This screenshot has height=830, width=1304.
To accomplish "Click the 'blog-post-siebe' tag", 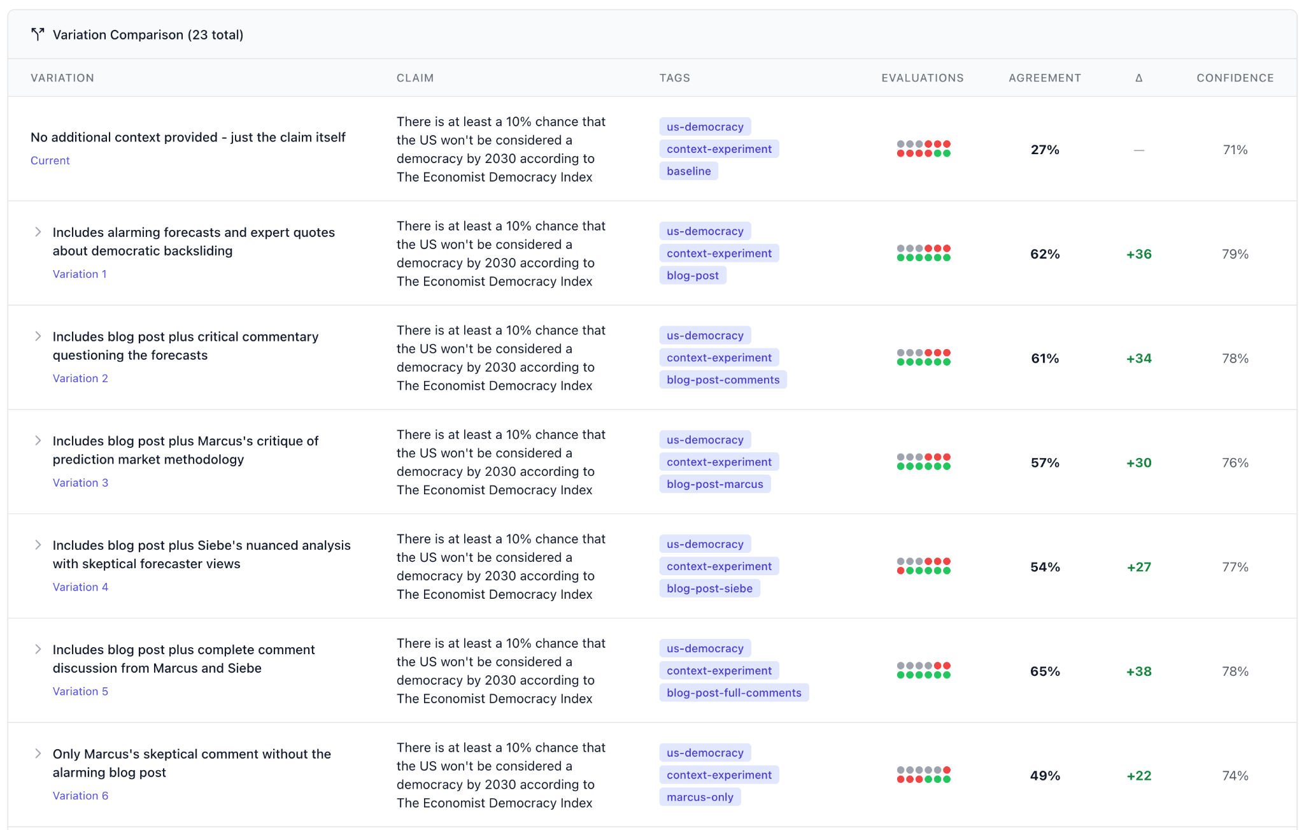I will coord(709,589).
